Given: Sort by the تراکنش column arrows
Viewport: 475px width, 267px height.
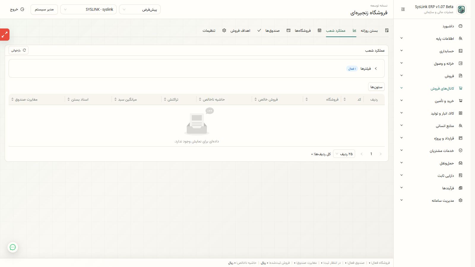Looking at the screenshot, I should [165, 99].
